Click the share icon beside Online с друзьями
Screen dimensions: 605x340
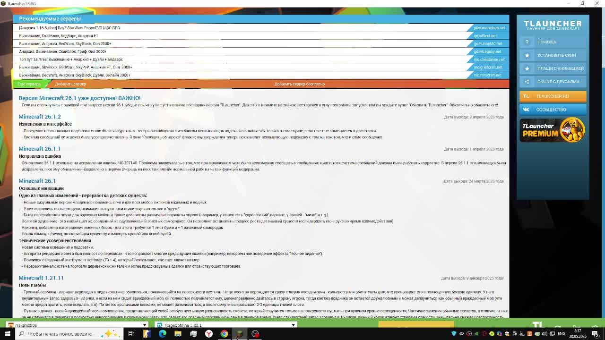click(x=527, y=82)
